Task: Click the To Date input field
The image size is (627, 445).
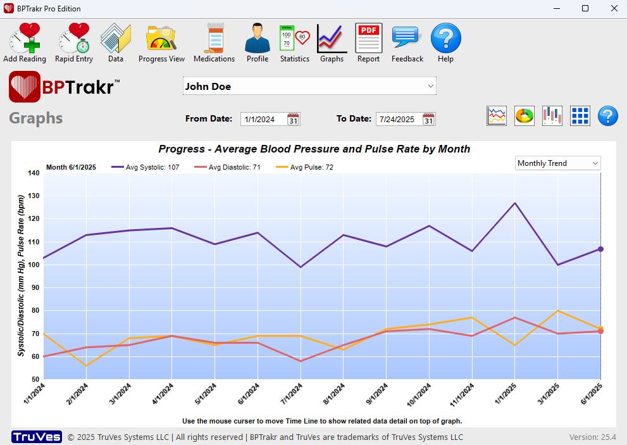Action: click(x=397, y=119)
